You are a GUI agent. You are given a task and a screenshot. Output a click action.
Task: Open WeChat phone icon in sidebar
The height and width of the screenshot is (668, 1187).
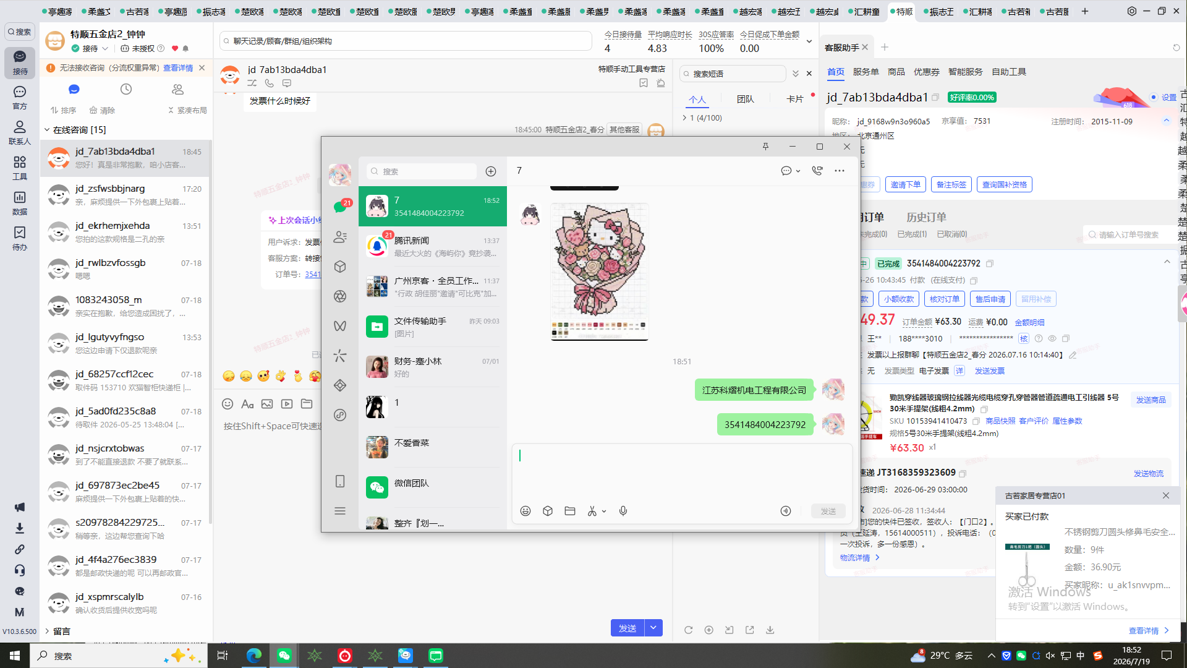point(340,481)
